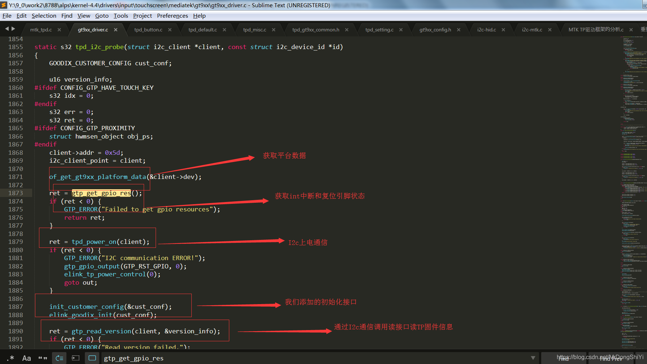The image size is (647, 364).
Task: Switch to the MTK TP驱动框架的分析.c tab
Action: point(596,30)
